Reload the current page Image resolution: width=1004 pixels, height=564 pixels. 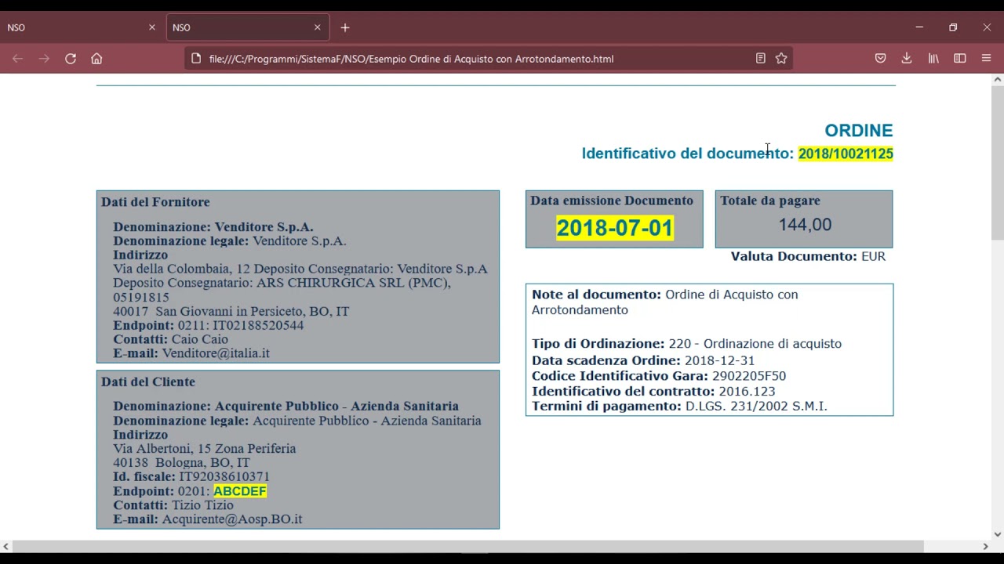coord(71,59)
